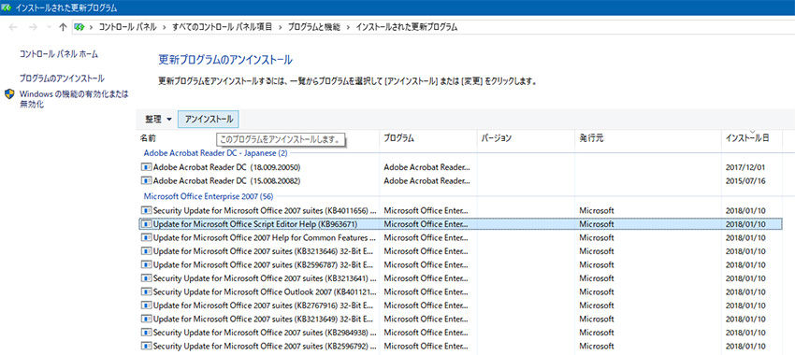Click install date 2017/12/01
Screen dimensions: 795x355
745,167
